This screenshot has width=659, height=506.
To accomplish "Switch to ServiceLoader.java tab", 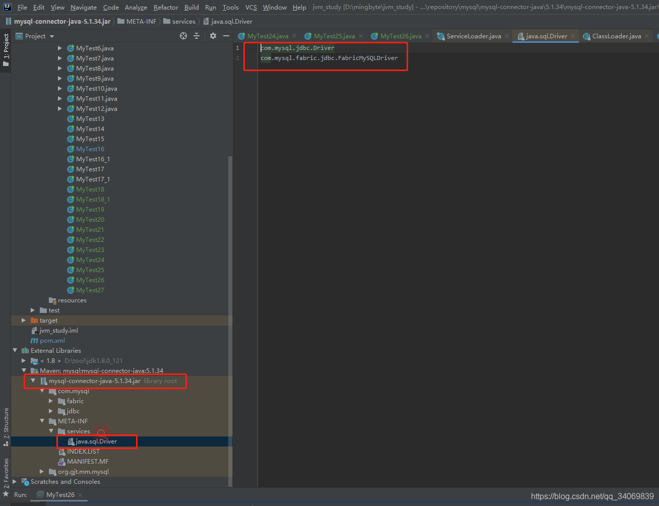I will click(x=474, y=36).
